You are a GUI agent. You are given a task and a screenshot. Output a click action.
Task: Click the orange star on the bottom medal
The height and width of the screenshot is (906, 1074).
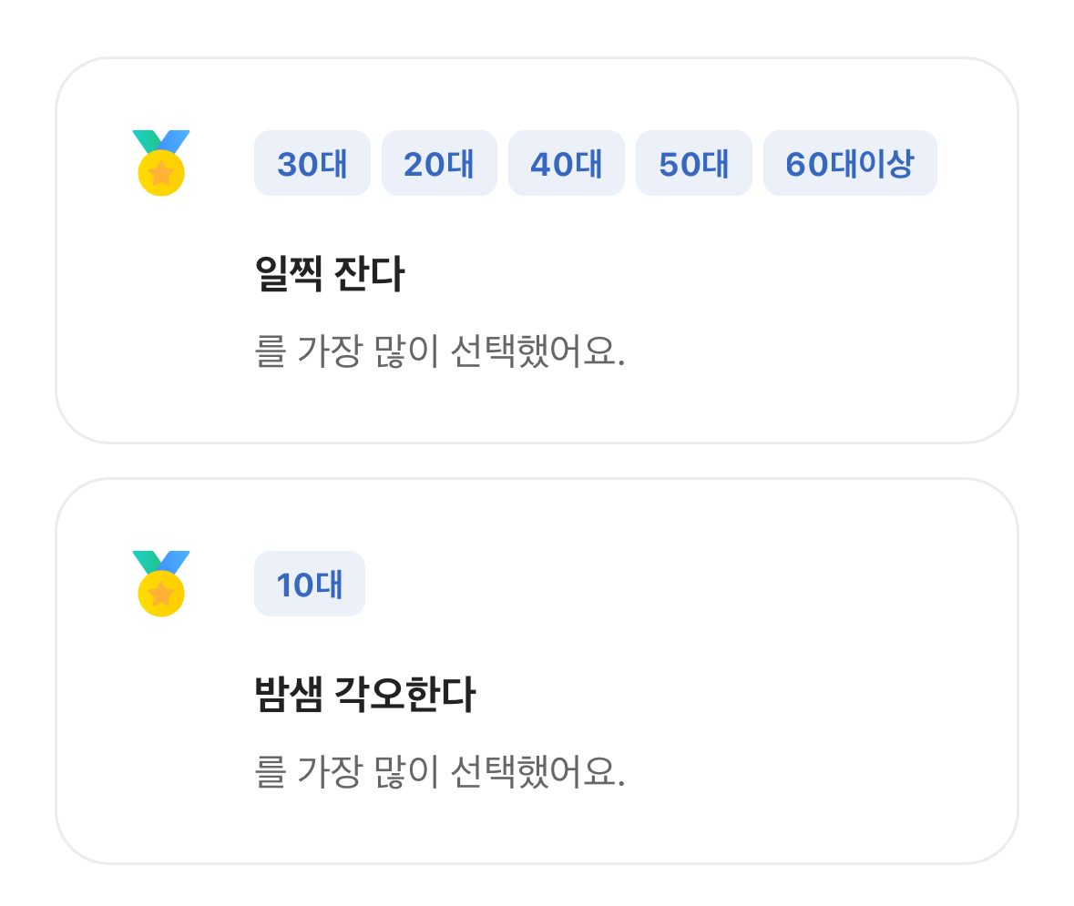click(161, 594)
